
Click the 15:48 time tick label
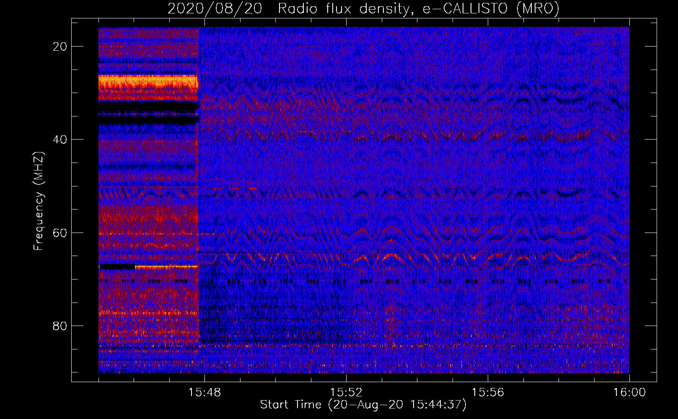tap(204, 393)
